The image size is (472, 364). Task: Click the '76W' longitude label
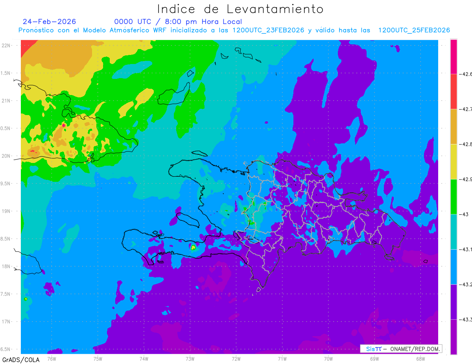point(52,359)
